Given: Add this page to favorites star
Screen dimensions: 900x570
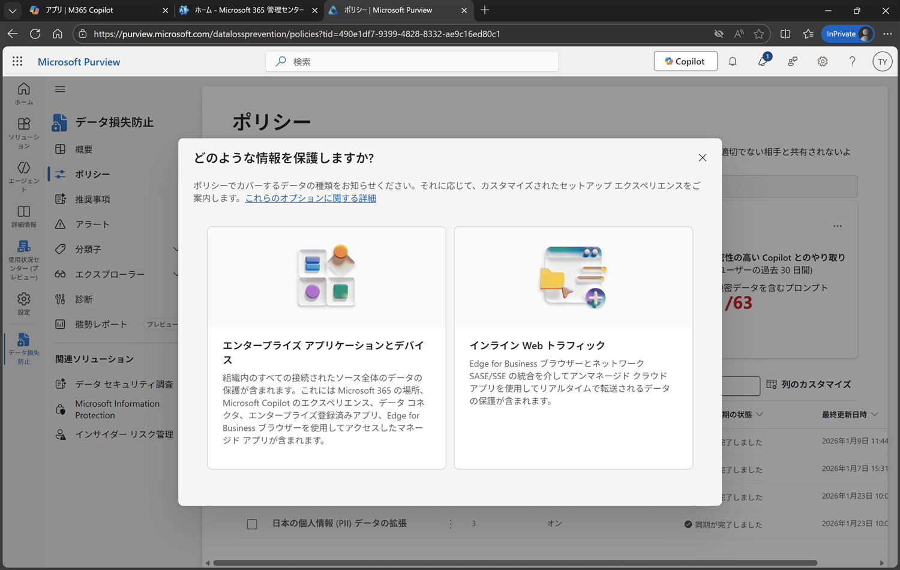Looking at the screenshot, I should 759,34.
